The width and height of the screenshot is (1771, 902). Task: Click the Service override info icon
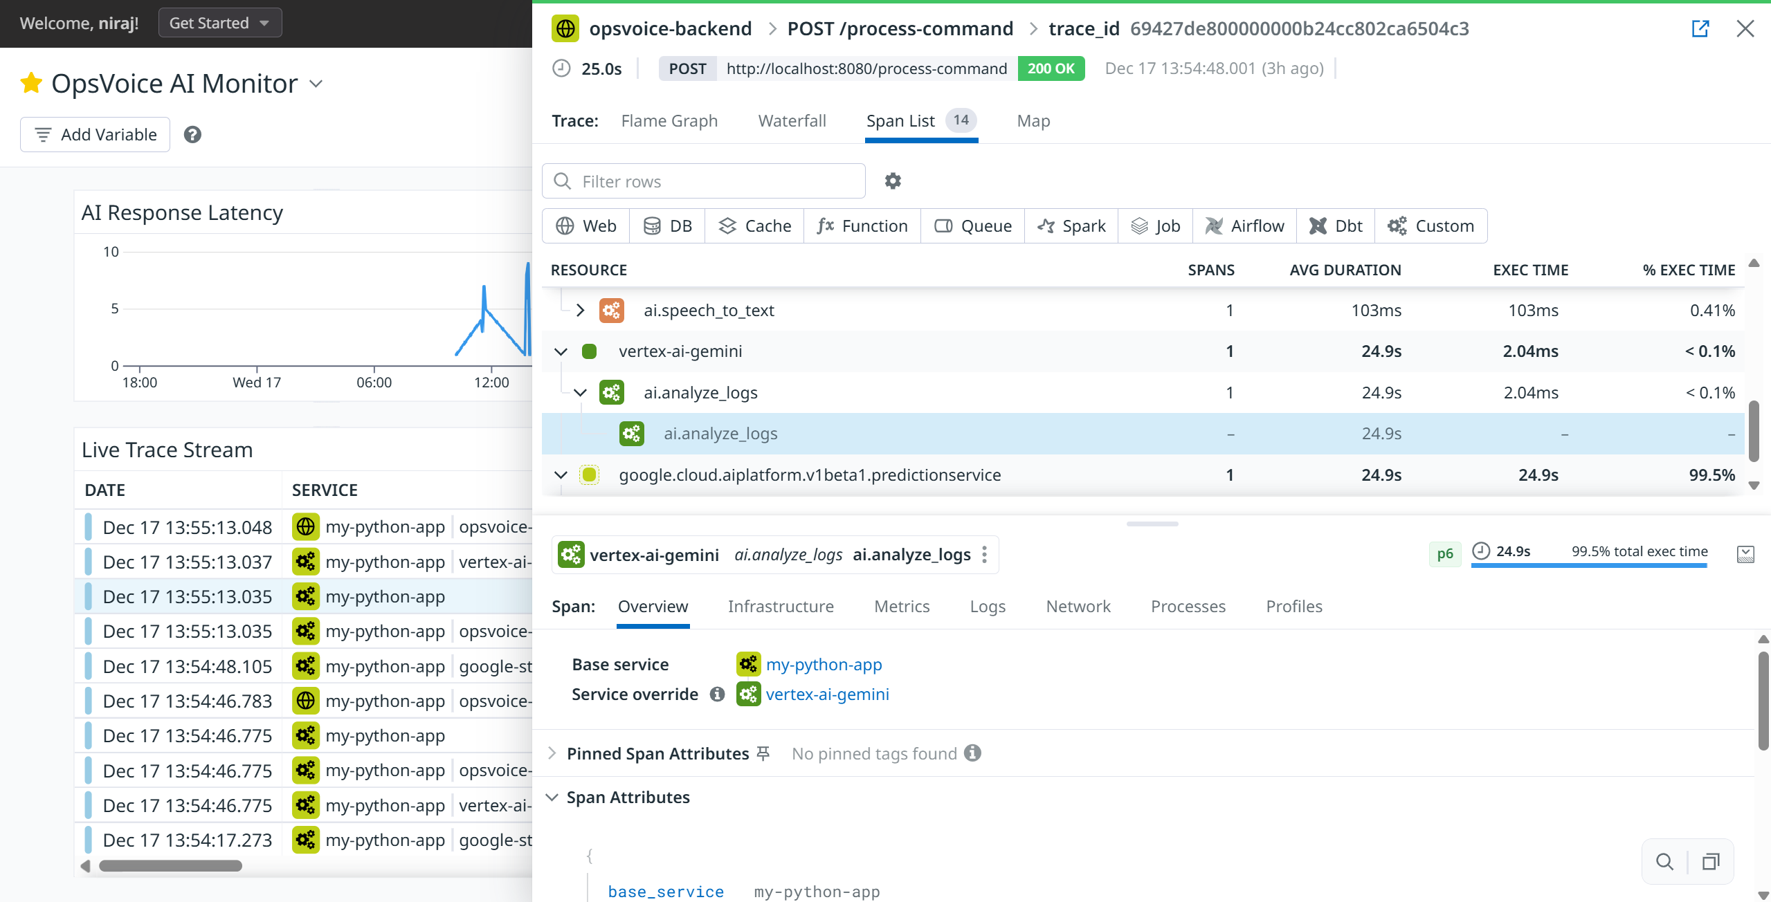pos(717,694)
